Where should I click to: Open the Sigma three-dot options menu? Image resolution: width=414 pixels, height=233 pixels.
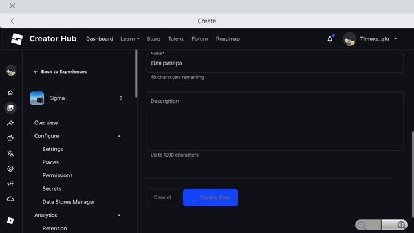click(x=121, y=98)
